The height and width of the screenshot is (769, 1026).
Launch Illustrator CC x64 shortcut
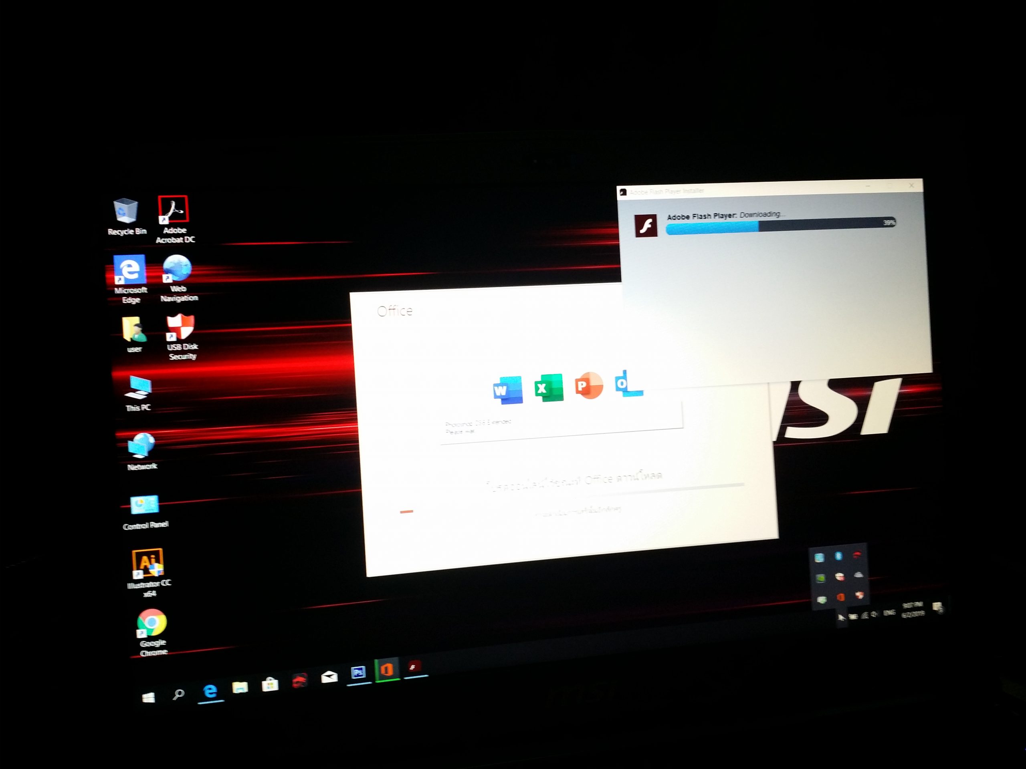click(x=148, y=572)
